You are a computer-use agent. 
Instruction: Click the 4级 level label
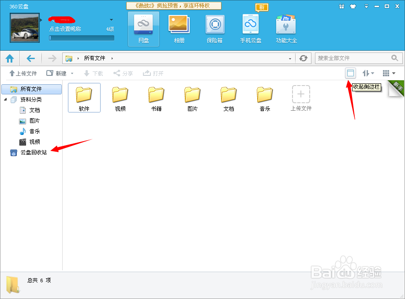click(x=110, y=29)
